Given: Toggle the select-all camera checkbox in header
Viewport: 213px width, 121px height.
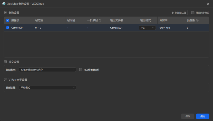Looking at the screenshot, I should click(7, 20).
